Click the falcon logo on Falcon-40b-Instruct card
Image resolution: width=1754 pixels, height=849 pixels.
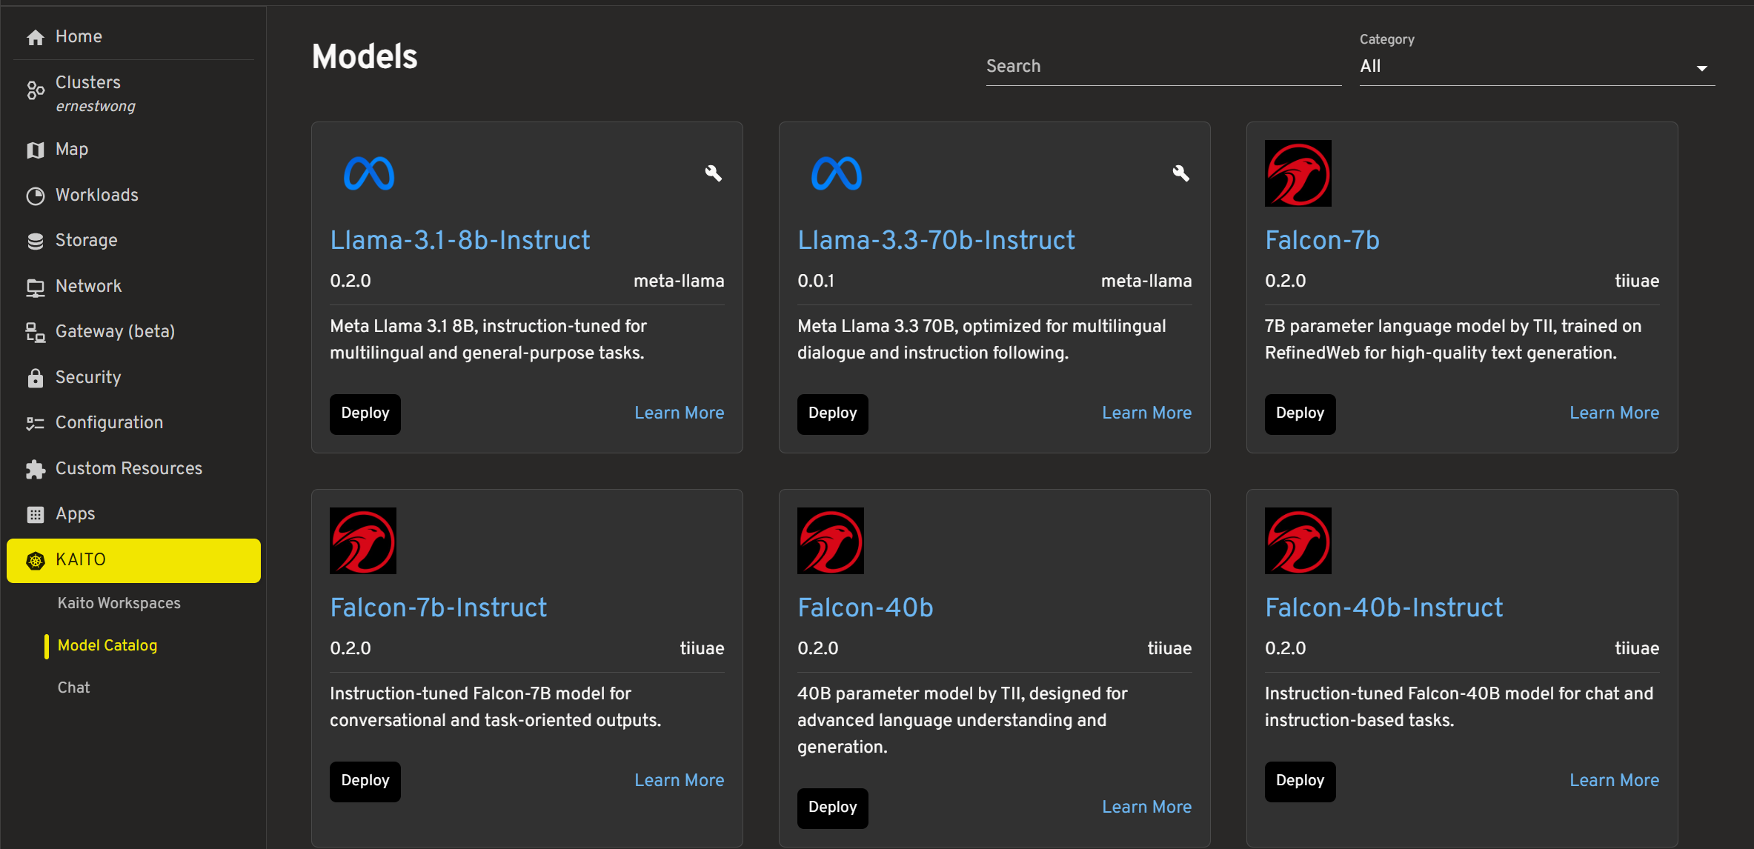[x=1298, y=541]
